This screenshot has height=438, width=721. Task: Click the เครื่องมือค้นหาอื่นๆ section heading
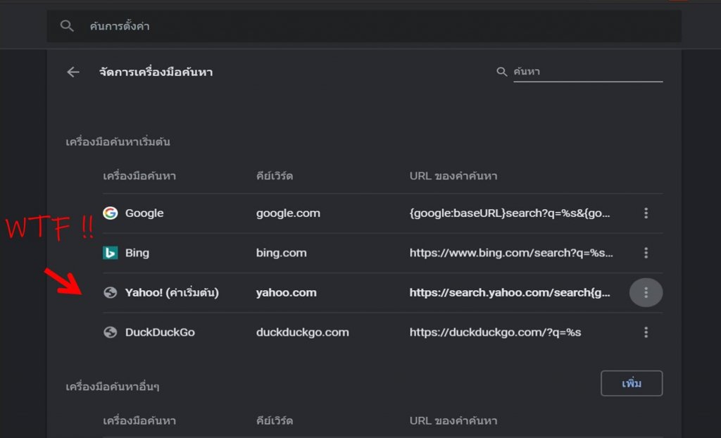pyautogui.click(x=113, y=387)
